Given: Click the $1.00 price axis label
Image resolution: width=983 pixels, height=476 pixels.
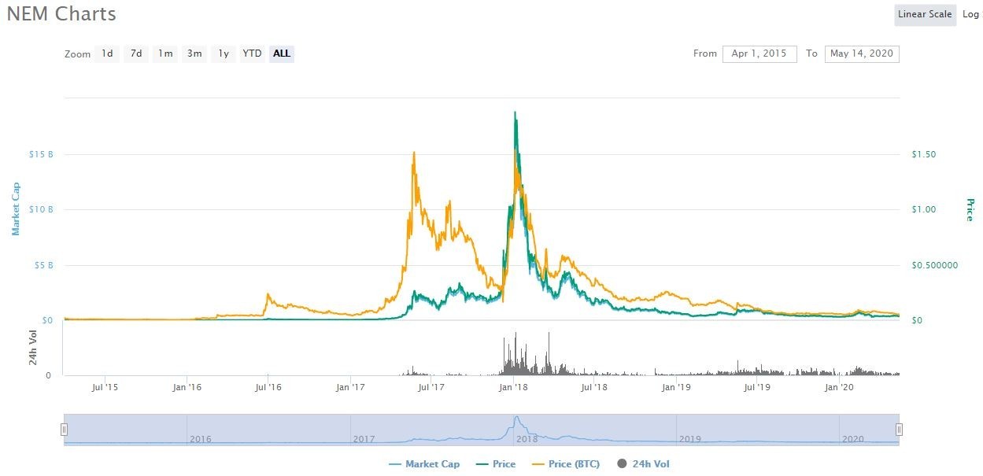Looking at the screenshot, I should pos(924,209).
